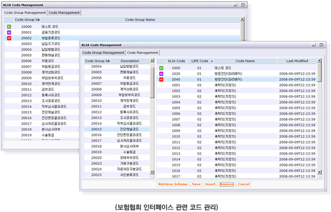Select KLIA code 1010 row

(x=237, y=136)
